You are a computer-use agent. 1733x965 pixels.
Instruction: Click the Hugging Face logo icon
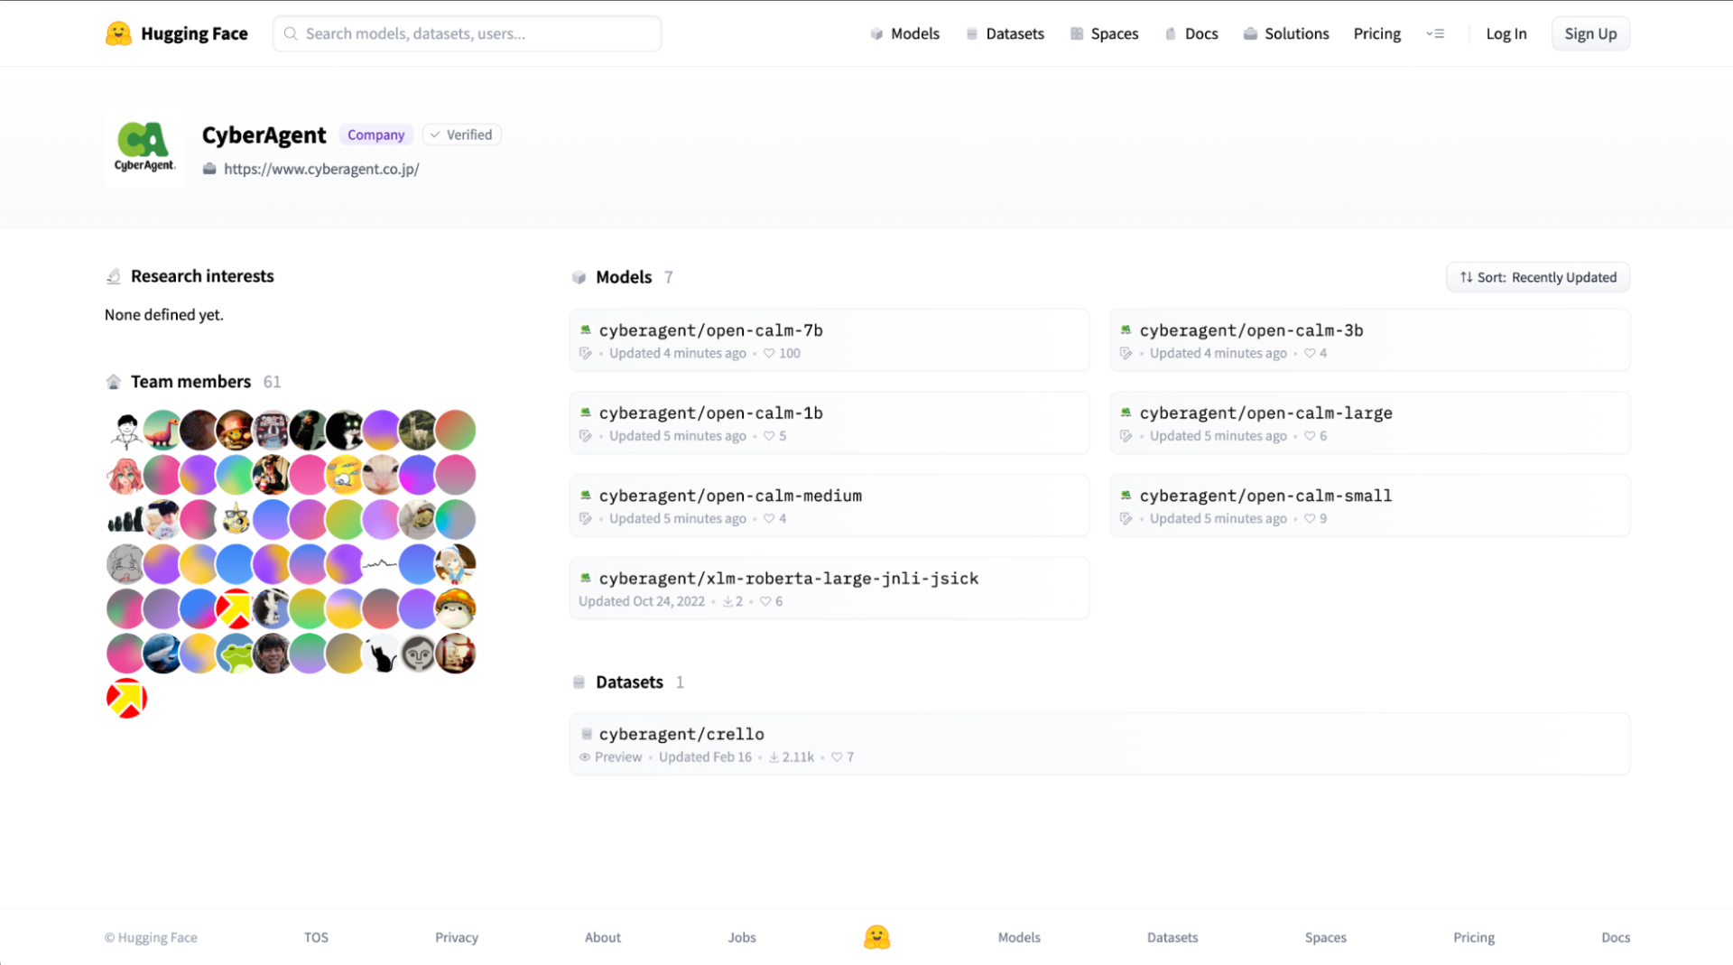(x=119, y=32)
